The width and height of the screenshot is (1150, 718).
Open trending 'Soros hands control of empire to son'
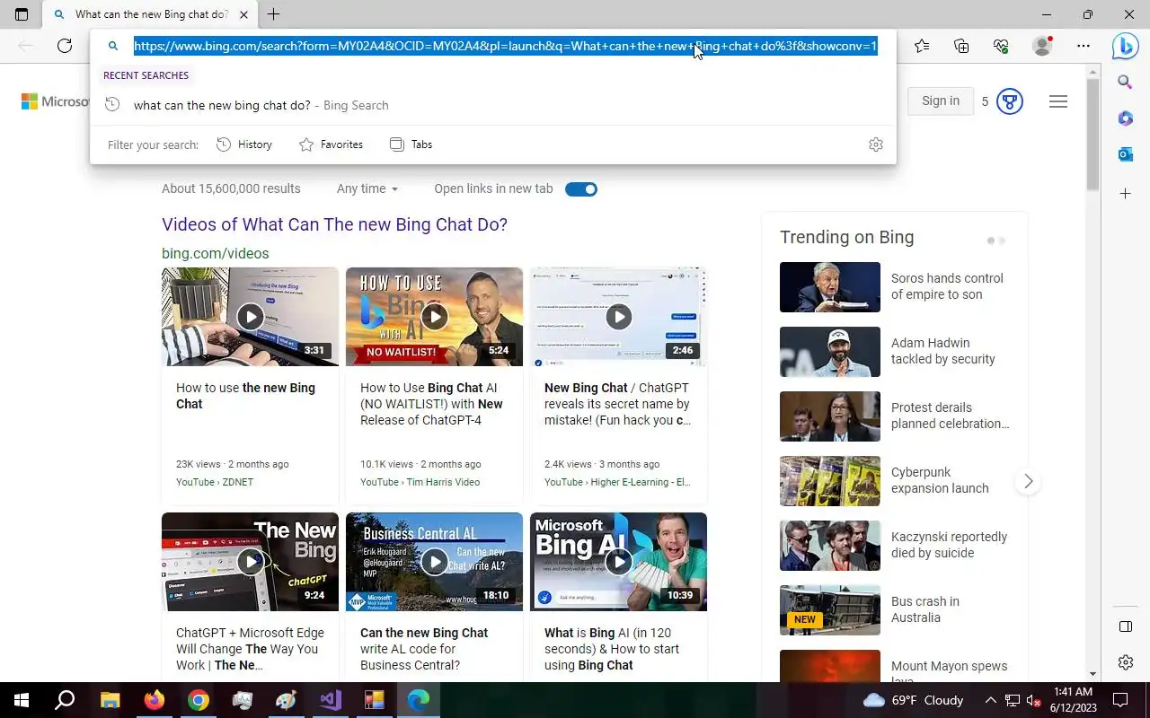(x=947, y=286)
